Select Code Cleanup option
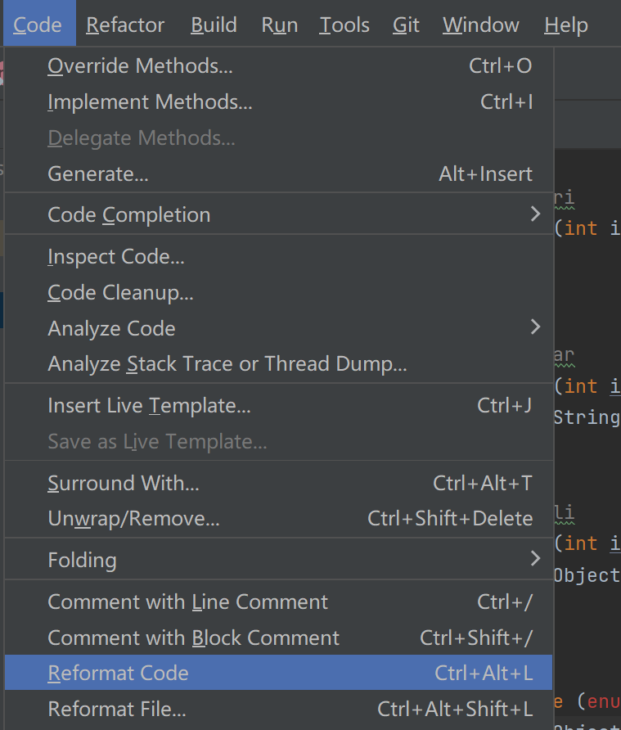 tap(120, 292)
